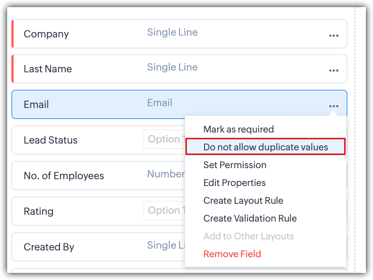Viewport: 373px width, 280px height.
Task: Select the No. of Employees field
Action: 98,176
